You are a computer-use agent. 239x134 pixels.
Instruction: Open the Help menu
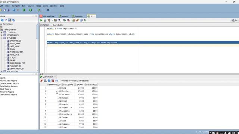point(62,6)
